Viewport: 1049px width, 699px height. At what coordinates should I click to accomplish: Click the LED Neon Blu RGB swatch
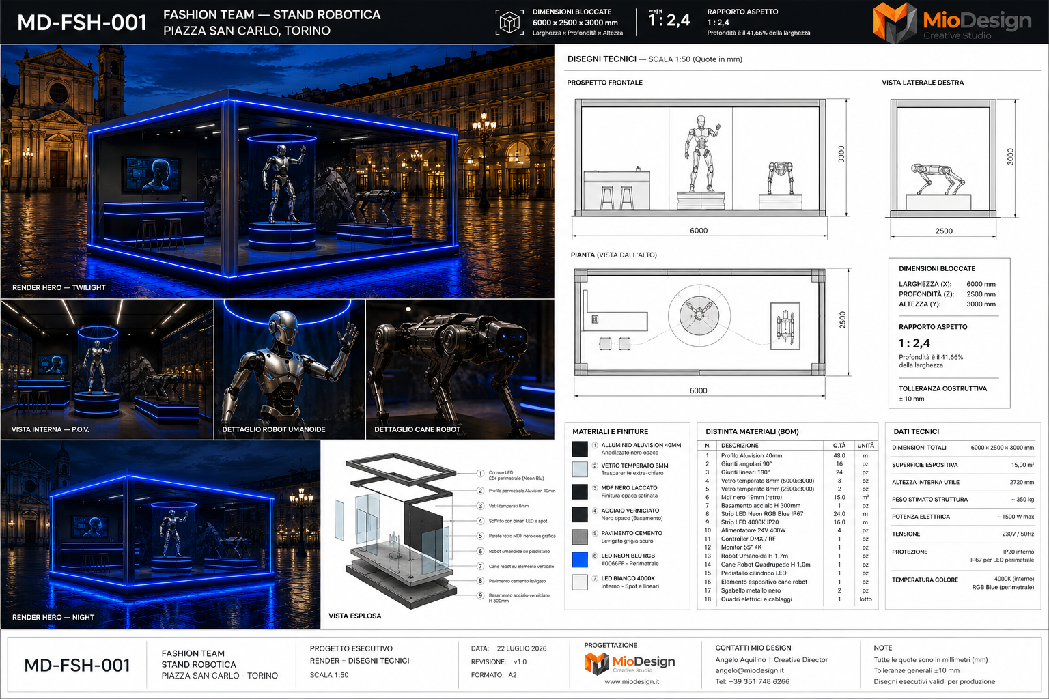580,559
